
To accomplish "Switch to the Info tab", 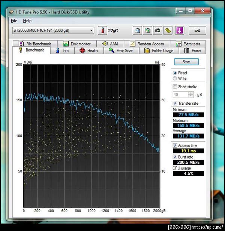I will coord(62,51).
